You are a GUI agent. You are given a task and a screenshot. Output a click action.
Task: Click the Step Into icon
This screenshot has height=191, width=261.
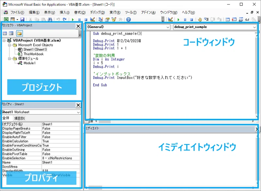(x=207, y=20)
